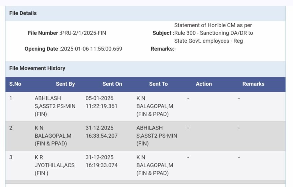Click the opening date value 2025-01-06
This screenshot has width=293, height=187.
click(x=91, y=49)
